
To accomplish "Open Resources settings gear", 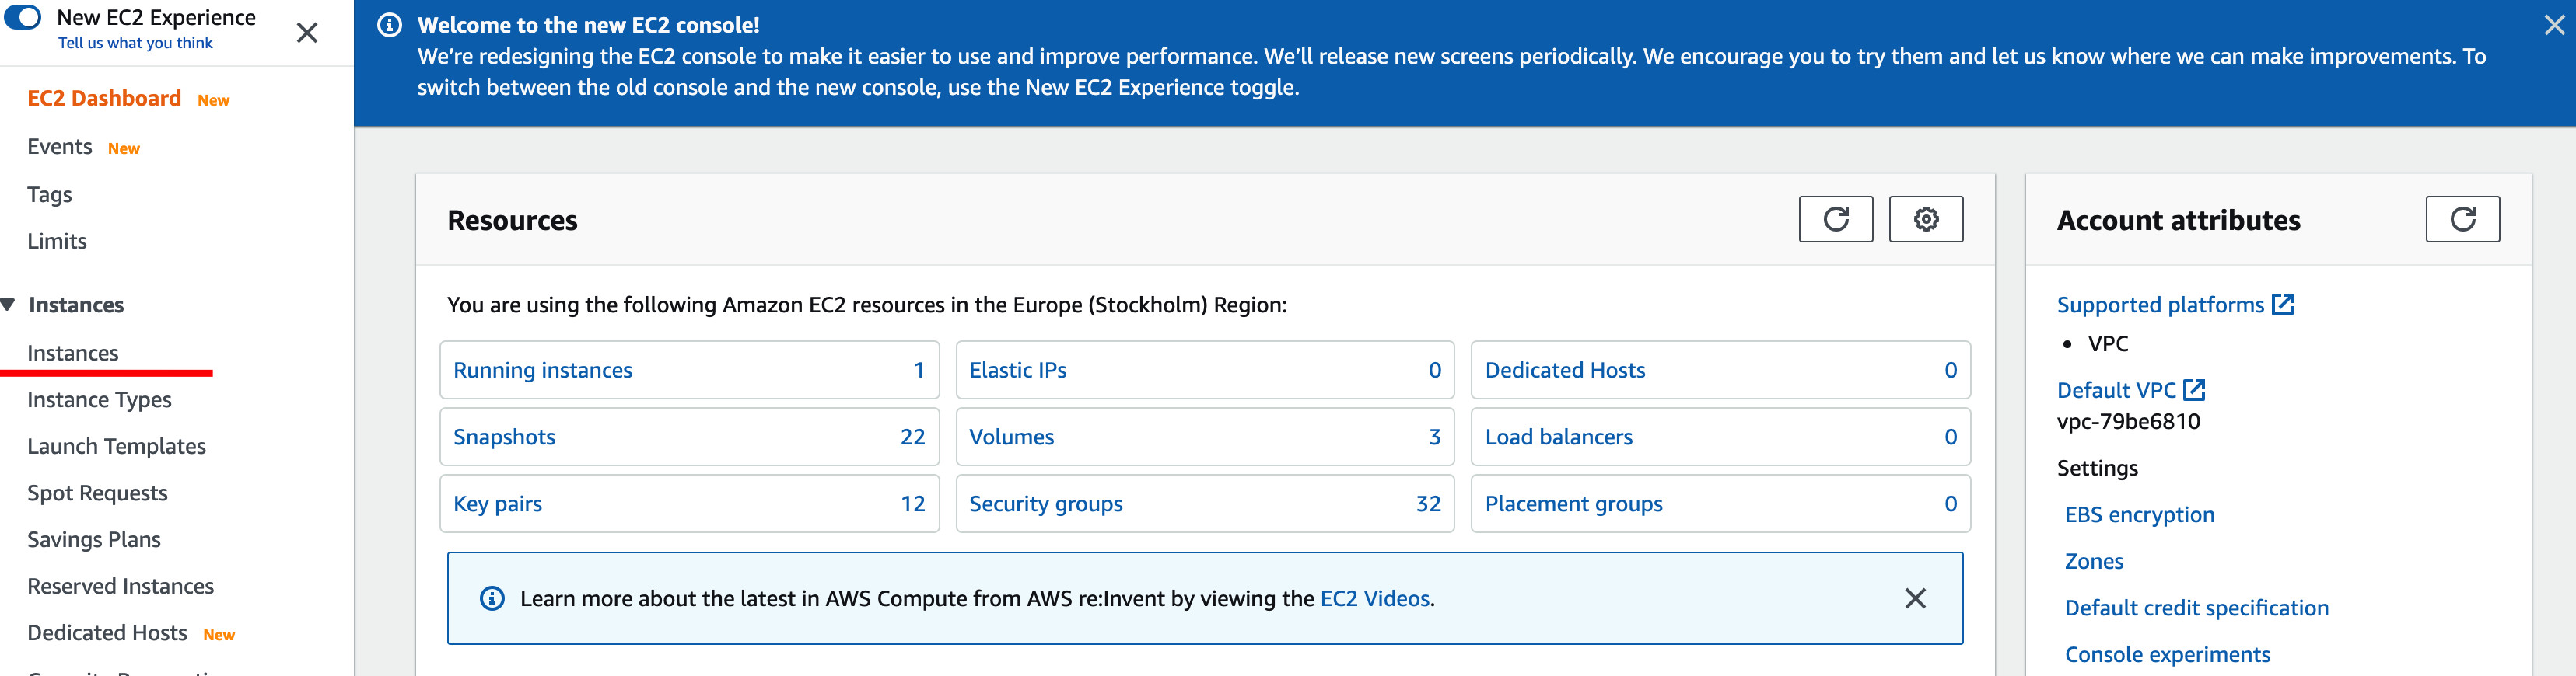I will pos(1925,218).
